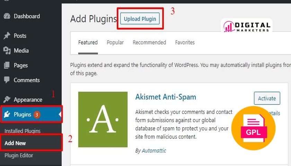Click the Media library icon

pyautogui.click(x=7, y=51)
